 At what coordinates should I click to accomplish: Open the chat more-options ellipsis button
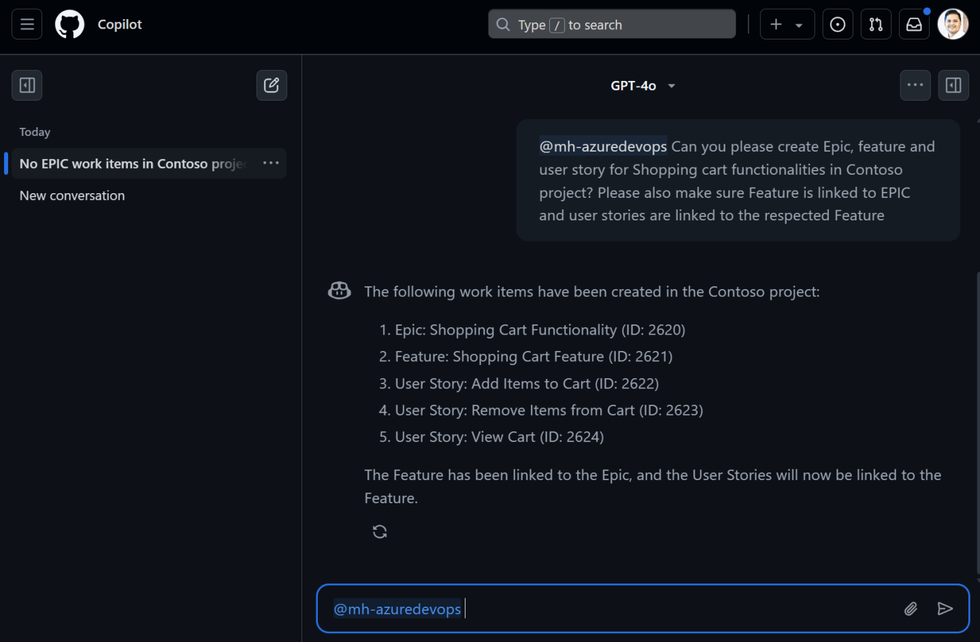[x=915, y=85]
